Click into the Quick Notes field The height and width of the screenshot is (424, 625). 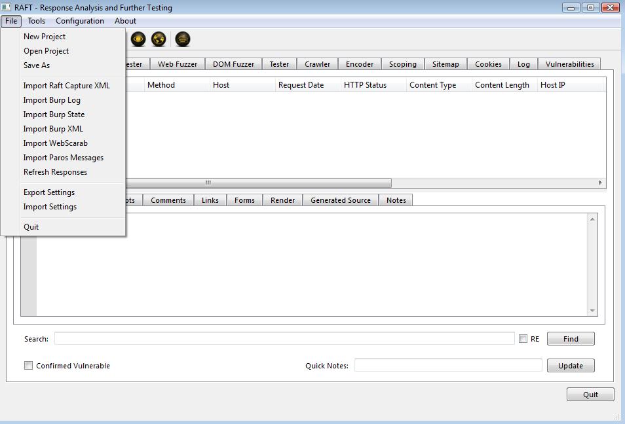[x=448, y=365]
